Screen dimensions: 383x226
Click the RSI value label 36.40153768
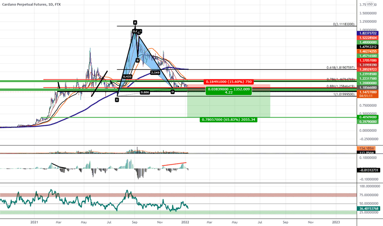click(368, 209)
